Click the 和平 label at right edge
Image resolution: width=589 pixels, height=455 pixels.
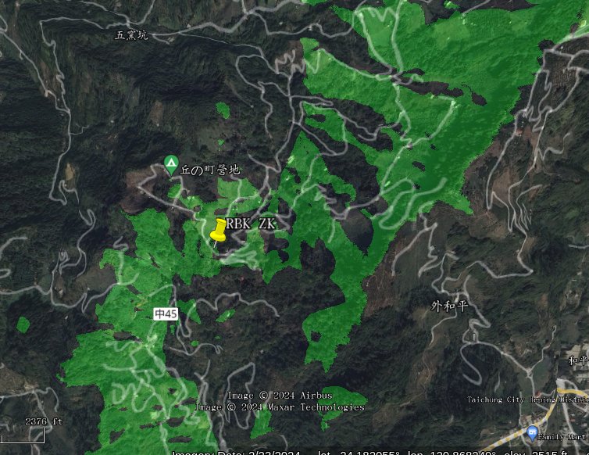[579, 360]
